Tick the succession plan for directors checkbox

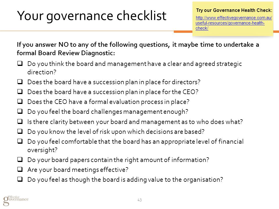click(x=20, y=82)
